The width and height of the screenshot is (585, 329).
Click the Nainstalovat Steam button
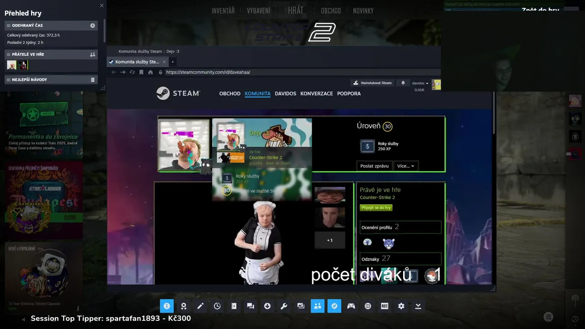coord(372,83)
